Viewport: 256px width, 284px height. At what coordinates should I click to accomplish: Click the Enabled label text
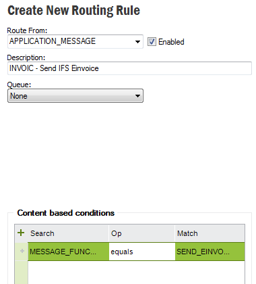pos(171,42)
